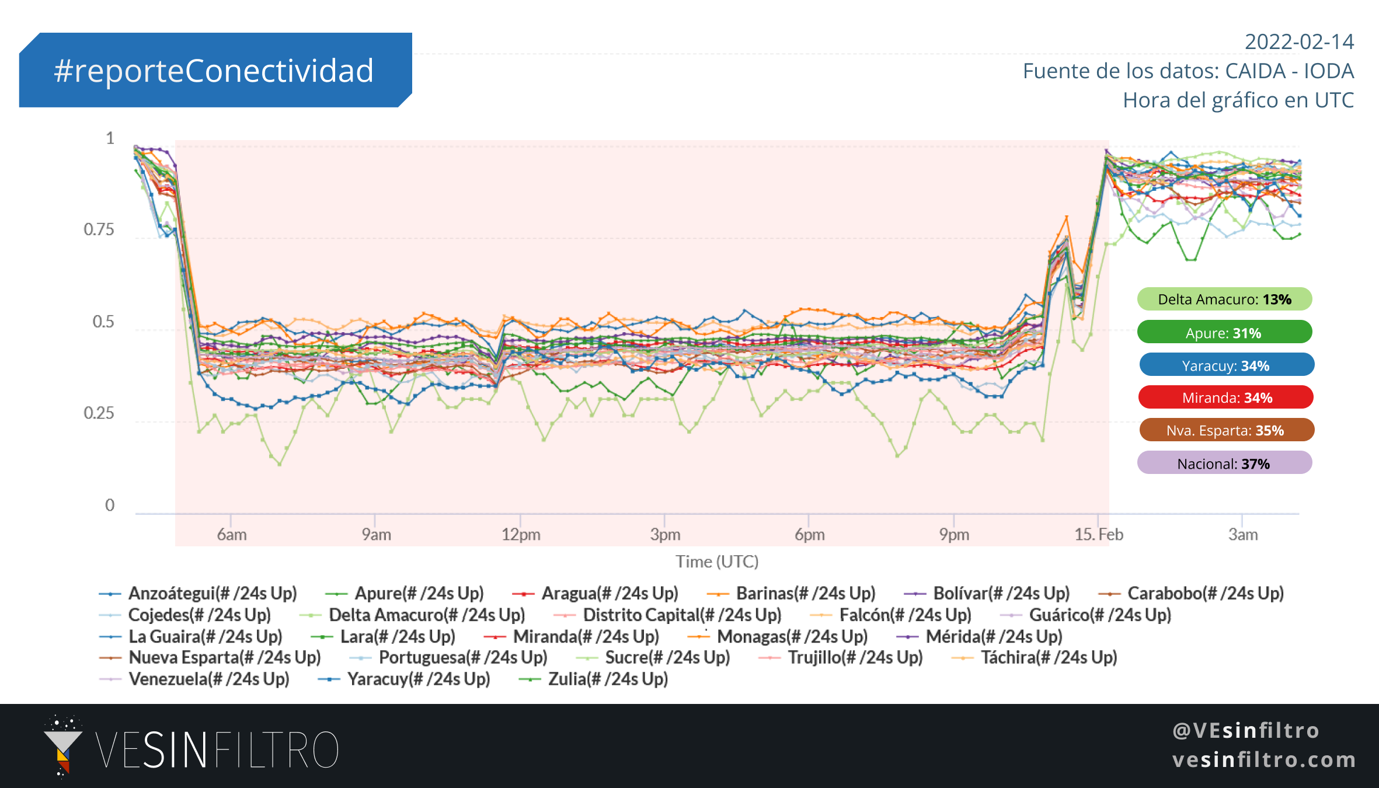Toggle the Cojedes legend series
Viewport: 1379px width, 788px height.
[x=185, y=615]
